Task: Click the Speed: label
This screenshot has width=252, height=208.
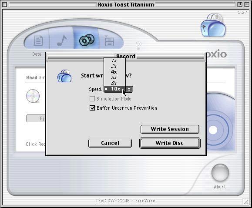Action: tap(95, 89)
